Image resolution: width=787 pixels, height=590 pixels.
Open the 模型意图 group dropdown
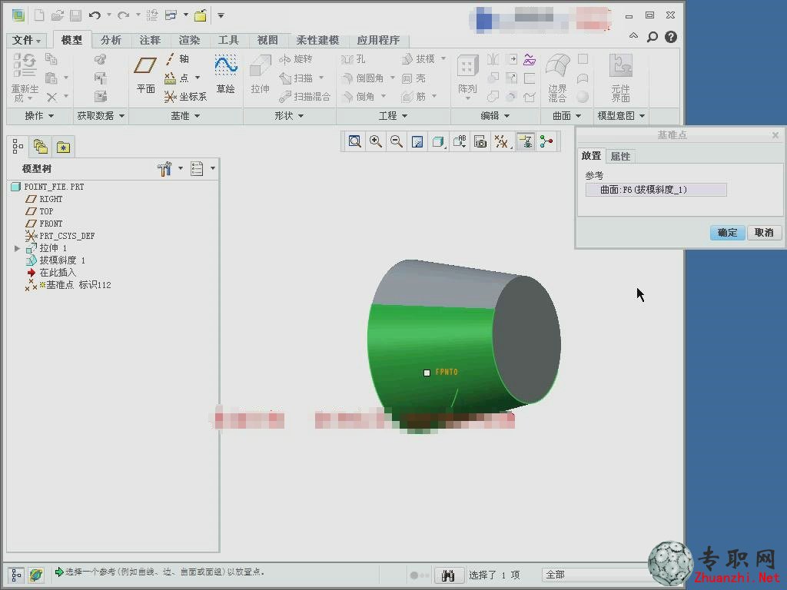tap(621, 116)
